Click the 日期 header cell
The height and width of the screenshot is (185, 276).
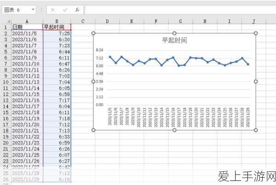click(x=27, y=27)
